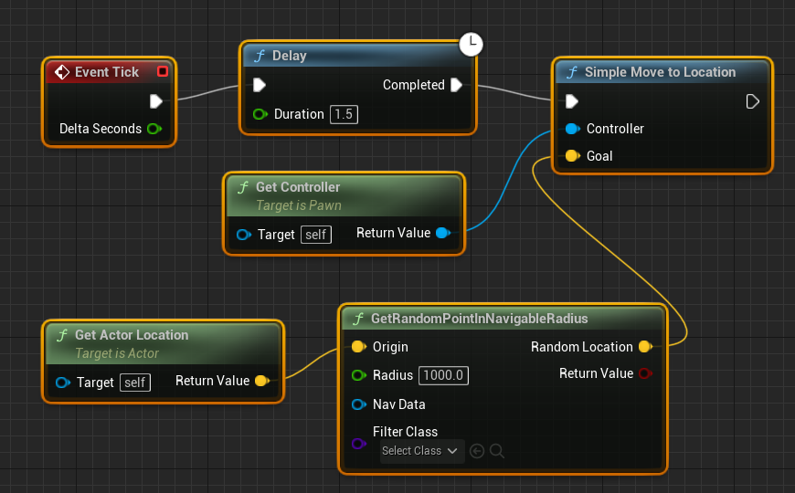Click the Radius float input pin
The height and width of the screenshot is (493, 795).
[359, 375]
